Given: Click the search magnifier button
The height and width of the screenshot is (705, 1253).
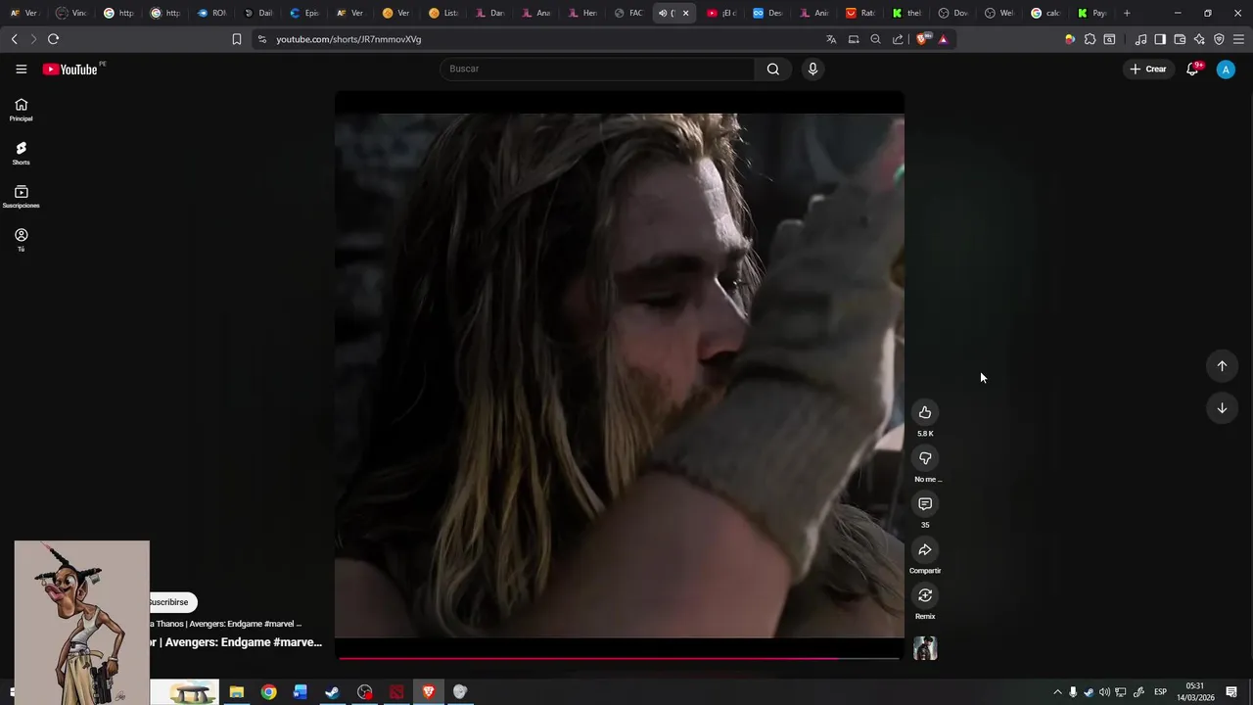Looking at the screenshot, I should [x=773, y=69].
